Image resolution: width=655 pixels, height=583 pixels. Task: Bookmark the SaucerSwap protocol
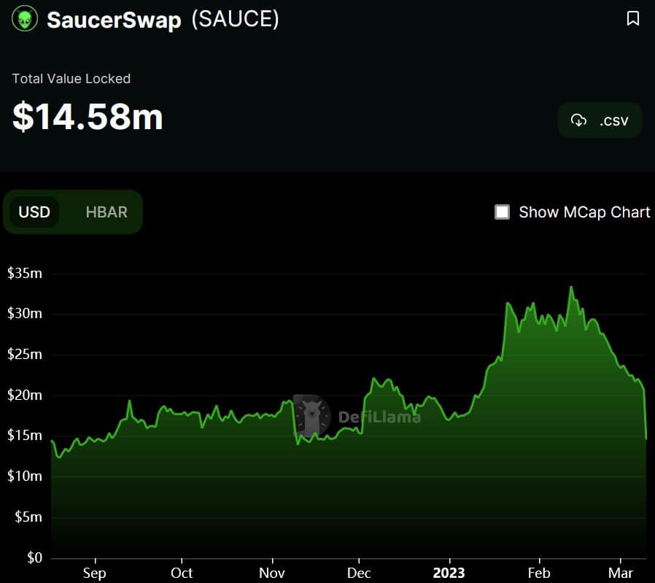[633, 19]
